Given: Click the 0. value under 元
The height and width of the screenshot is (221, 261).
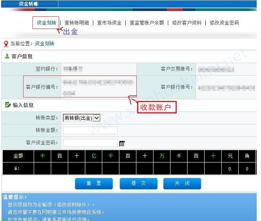Looking at the screenshot, I should pos(230,169).
